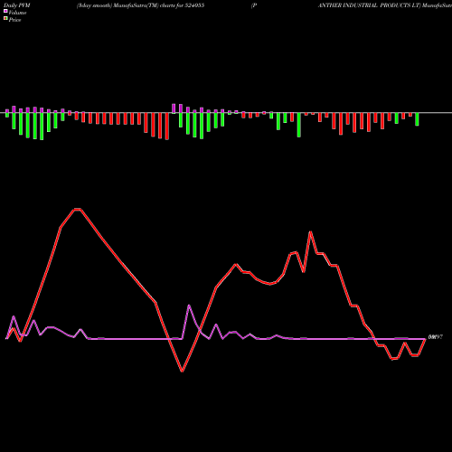
Task: Click the magenta Volume legend swatch
Action: pyautogui.click(x=5, y=11)
